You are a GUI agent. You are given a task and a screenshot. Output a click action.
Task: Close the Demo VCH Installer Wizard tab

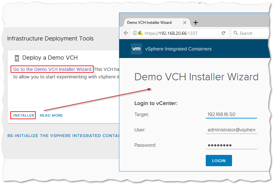(185, 23)
